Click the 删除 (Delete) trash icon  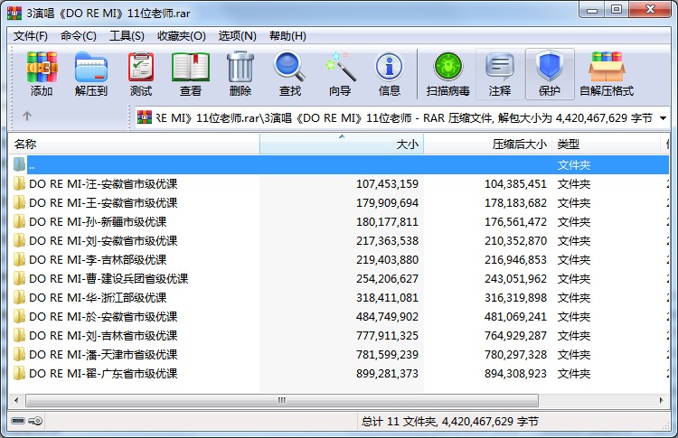pos(240,67)
